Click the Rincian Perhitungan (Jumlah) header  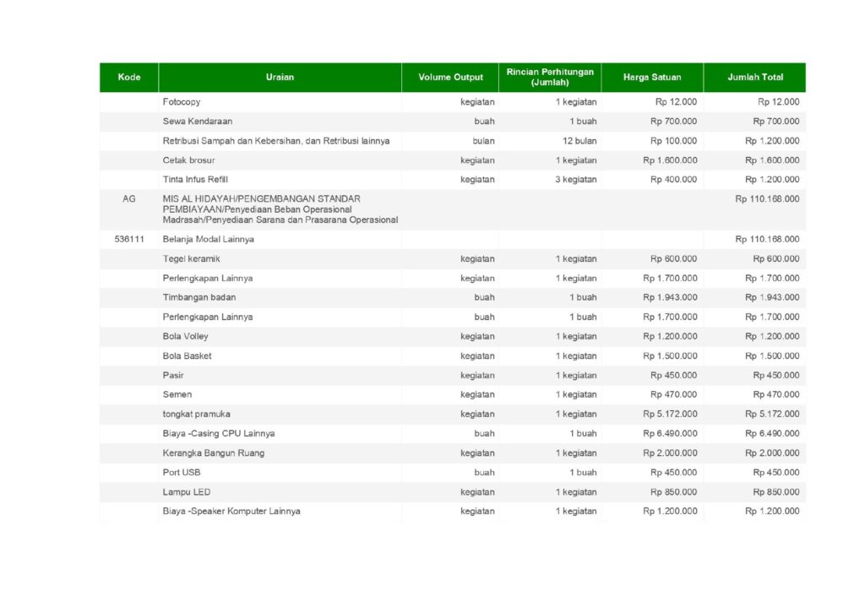click(549, 77)
